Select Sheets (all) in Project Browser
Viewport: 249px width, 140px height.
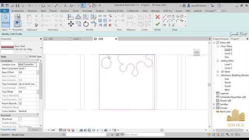(226, 101)
